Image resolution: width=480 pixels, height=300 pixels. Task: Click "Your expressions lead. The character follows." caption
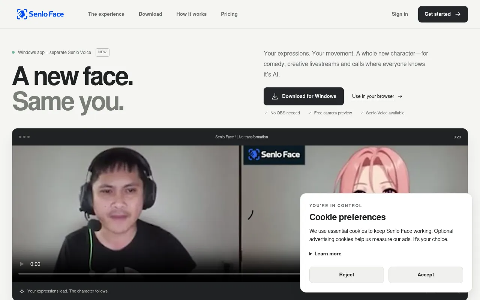(x=68, y=291)
